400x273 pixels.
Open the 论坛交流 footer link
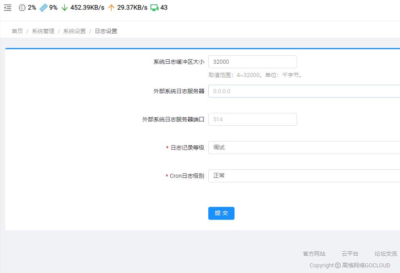point(385,254)
